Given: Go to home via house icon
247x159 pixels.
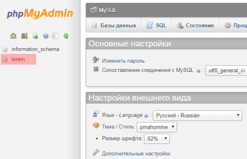Looking at the screenshot, I should [x=13, y=36].
